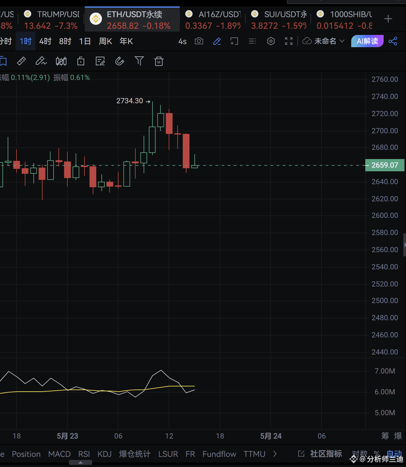Select the 4时 timeframe
Screen dimensions: 406x467
(x=45, y=41)
